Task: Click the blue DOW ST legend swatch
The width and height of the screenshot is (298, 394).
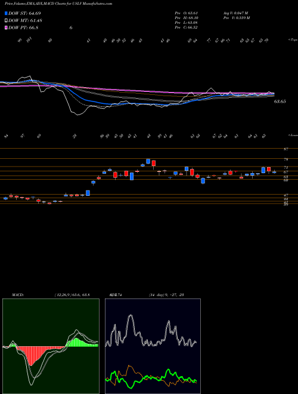Action: [x=6, y=13]
